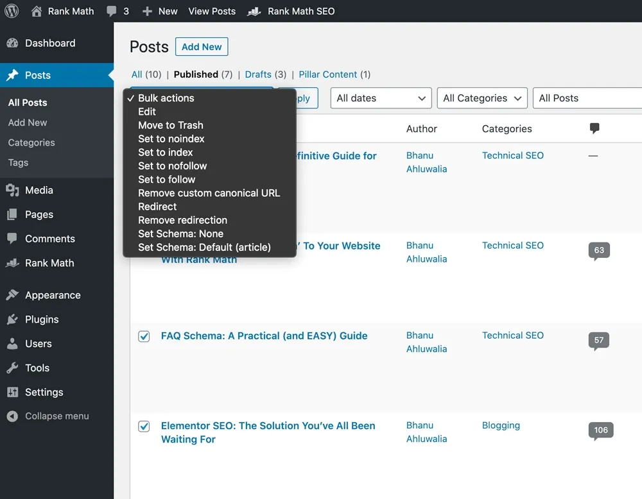Open the Blogging category link
This screenshot has height=499, width=642.
point(501,425)
